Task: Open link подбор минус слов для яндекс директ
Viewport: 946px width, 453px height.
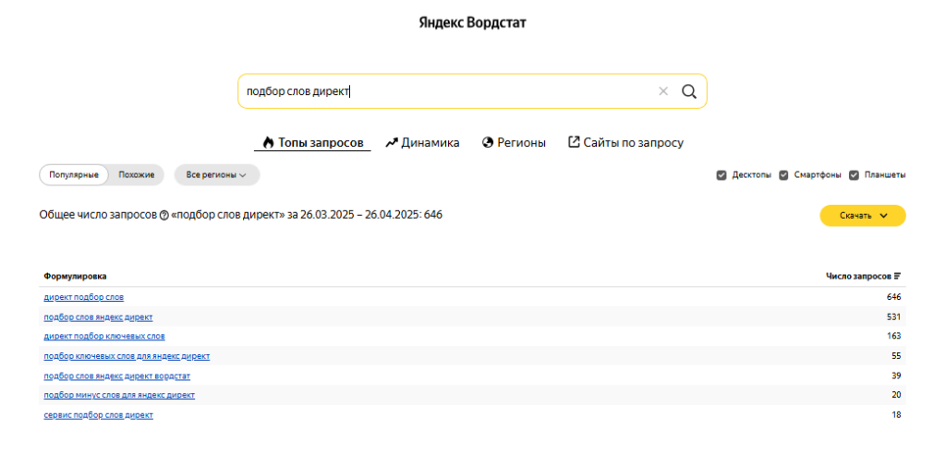Action: click(119, 395)
